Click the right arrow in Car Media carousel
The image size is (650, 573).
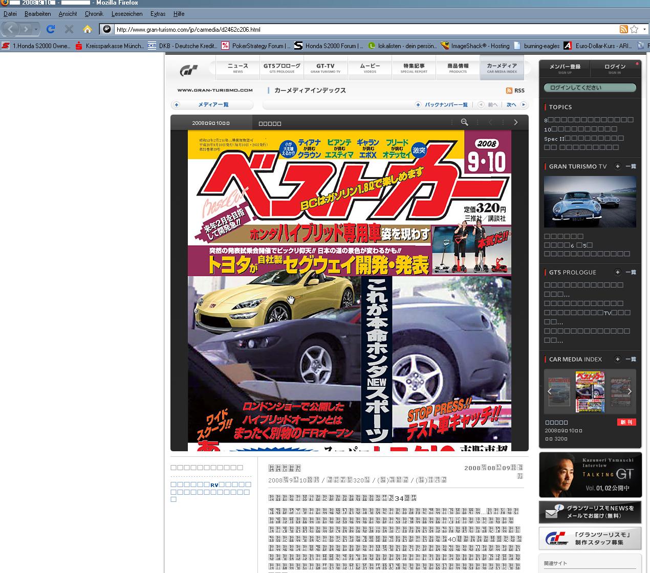[x=630, y=391]
